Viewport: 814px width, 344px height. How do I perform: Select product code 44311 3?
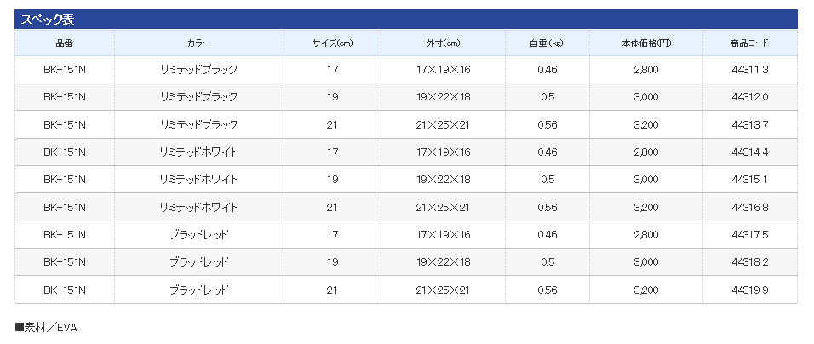749,70
